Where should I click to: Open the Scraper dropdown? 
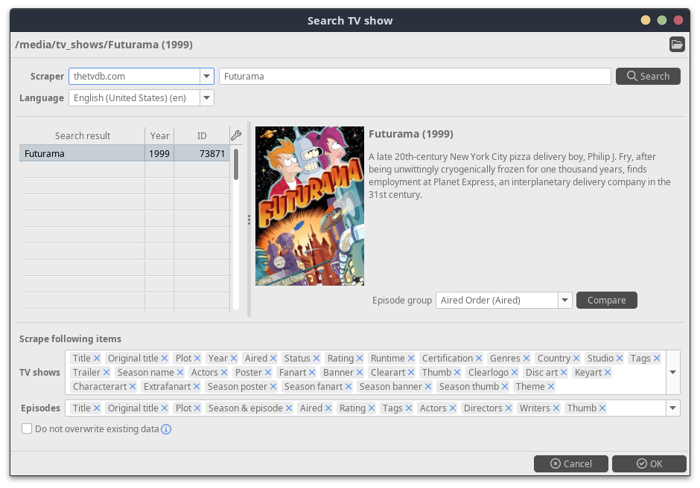[206, 76]
